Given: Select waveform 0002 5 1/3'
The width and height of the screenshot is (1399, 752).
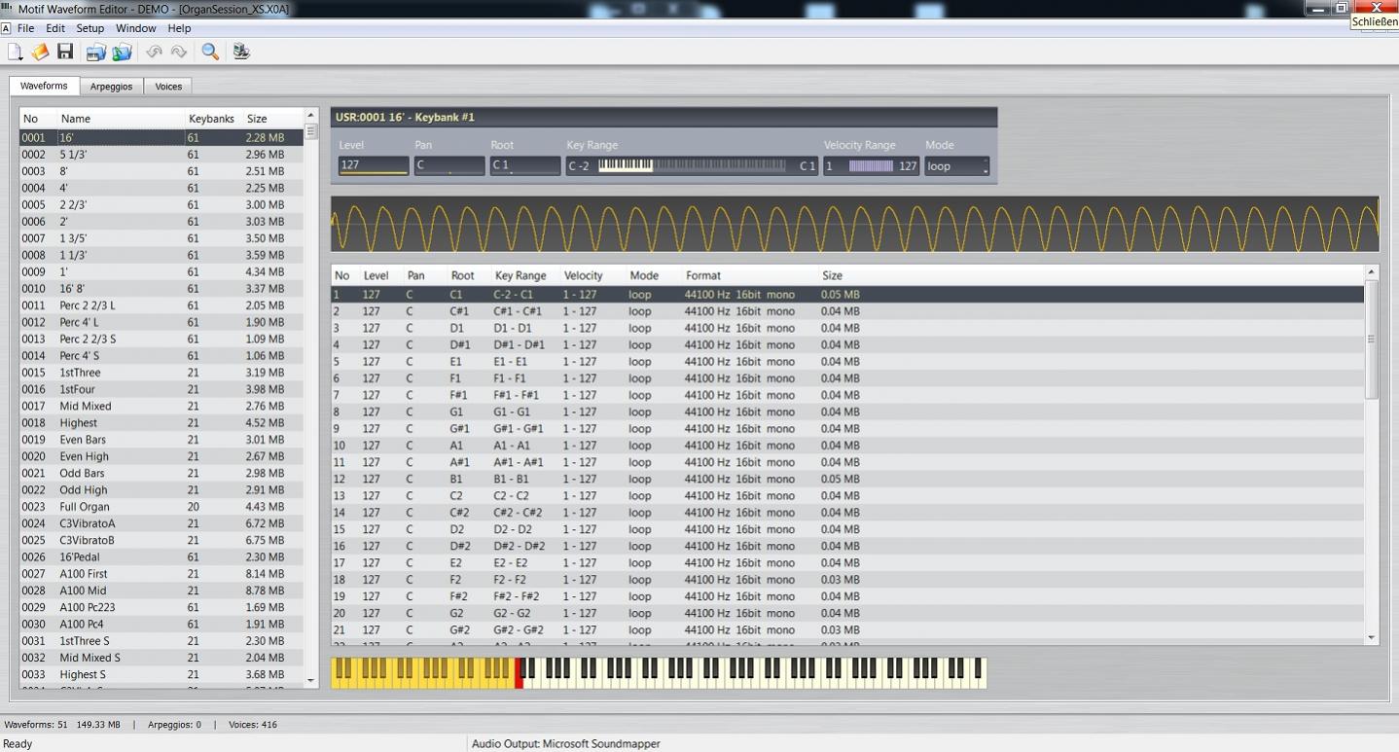Looking at the screenshot, I should 161,155.
